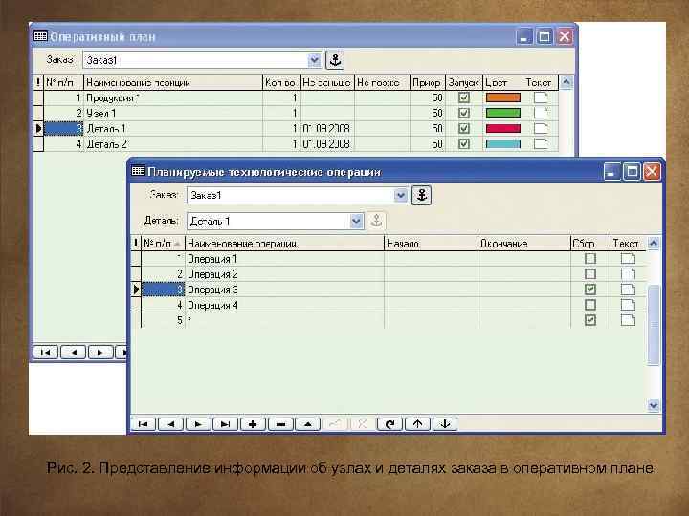Click anchor icon beside Заказ in operations window
The image size is (689, 516).
[421, 195]
